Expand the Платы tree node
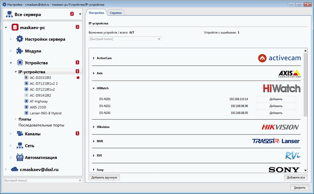Screen dimensions: 314x194 point(15,119)
